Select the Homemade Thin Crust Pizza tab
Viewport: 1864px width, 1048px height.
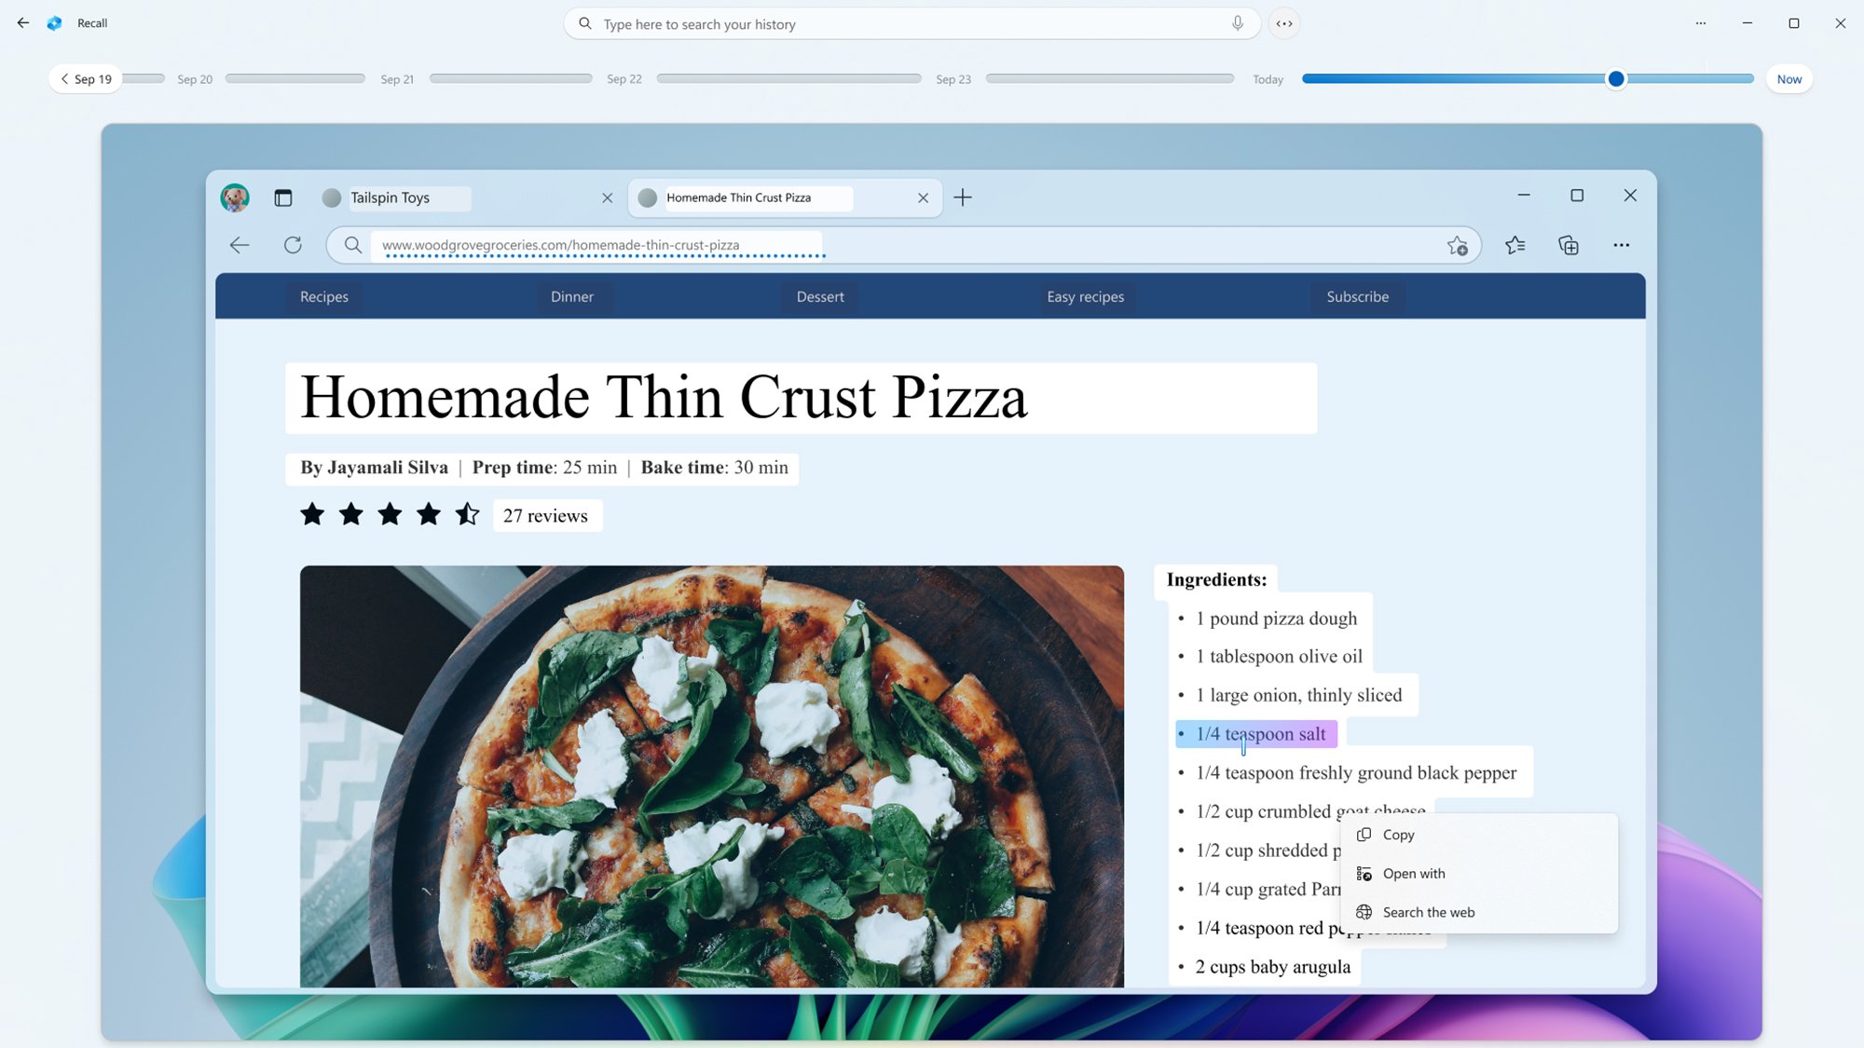click(785, 197)
